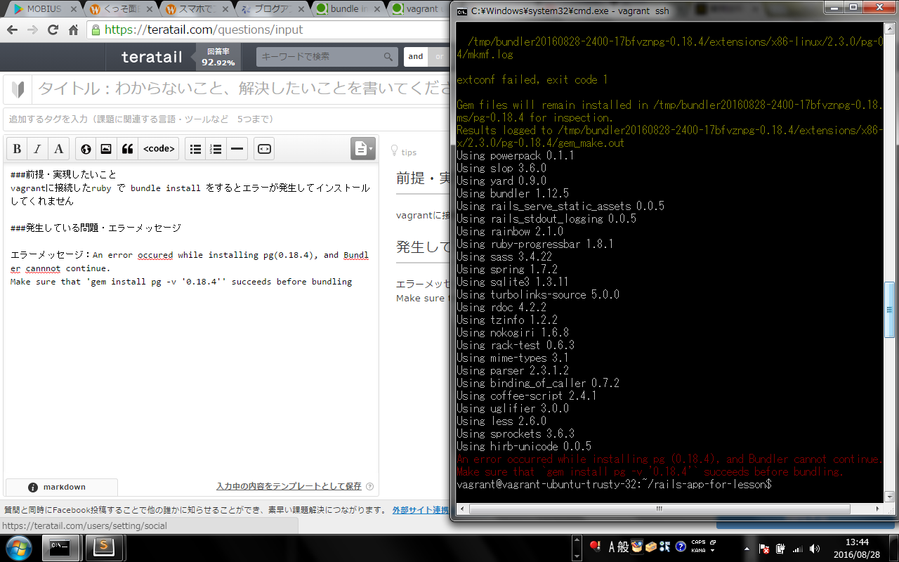
Task: Apply italic formatting in the editor
Action: point(38,149)
